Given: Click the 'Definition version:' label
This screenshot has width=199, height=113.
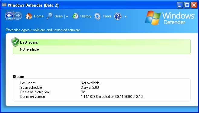Looking at the screenshot, I should 33,97.
